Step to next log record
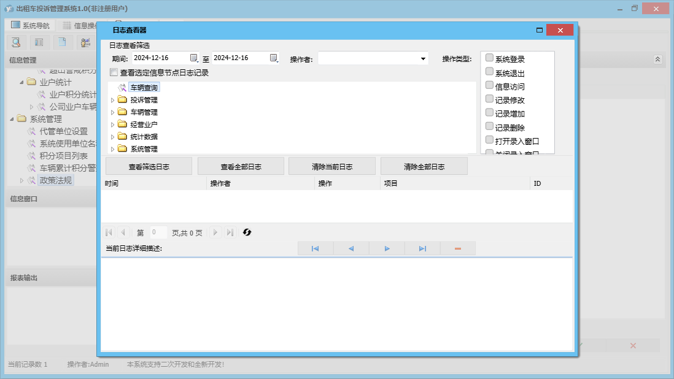The image size is (674, 379). pyautogui.click(x=387, y=248)
